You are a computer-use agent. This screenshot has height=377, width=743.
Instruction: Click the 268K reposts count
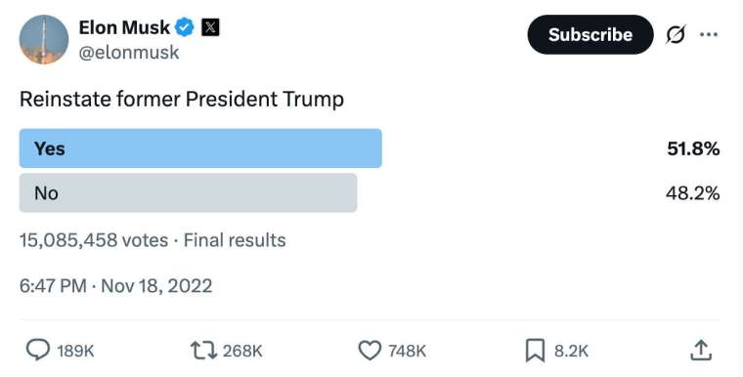click(x=242, y=351)
